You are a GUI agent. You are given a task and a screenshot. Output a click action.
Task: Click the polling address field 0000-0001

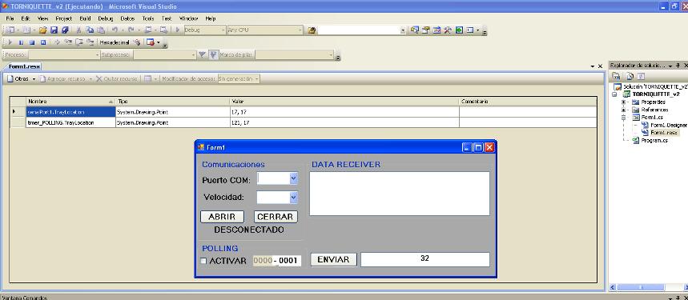pyautogui.click(x=277, y=261)
